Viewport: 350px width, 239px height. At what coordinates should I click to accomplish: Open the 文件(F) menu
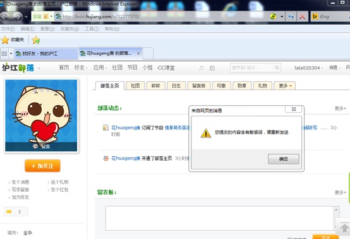8,29
